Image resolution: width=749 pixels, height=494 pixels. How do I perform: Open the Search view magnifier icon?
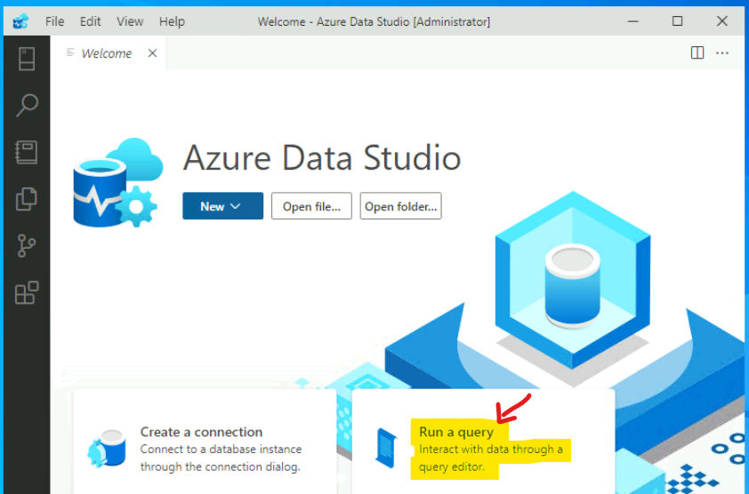point(27,105)
